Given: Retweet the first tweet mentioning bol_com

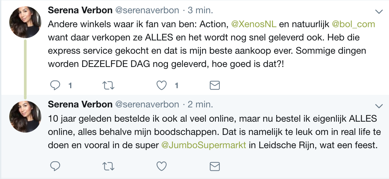Looking at the screenshot, I should pyautogui.click(x=108, y=86).
